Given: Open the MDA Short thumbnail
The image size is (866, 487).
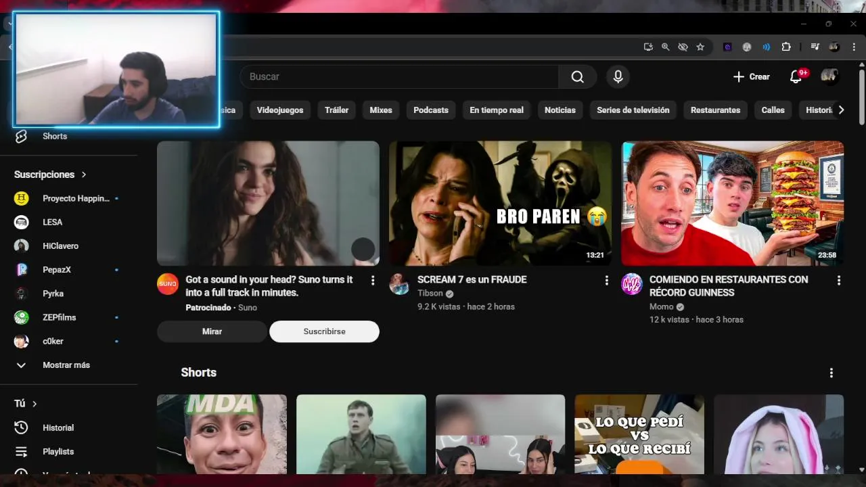Looking at the screenshot, I should tap(222, 434).
